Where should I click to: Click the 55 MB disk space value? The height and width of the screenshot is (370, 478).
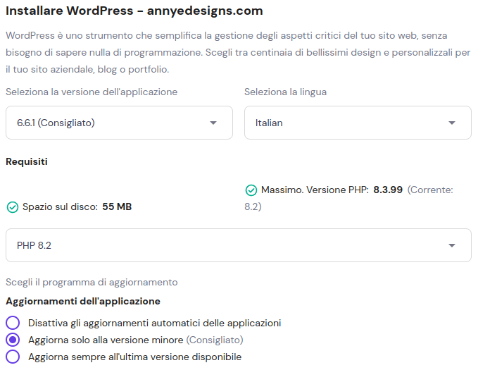coord(117,206)
